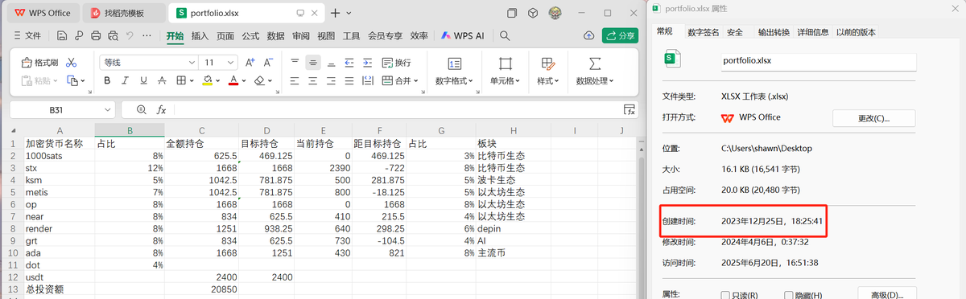966x299 pixels.
Task: Click the cube icon in title bar
Action: point(533,13)
